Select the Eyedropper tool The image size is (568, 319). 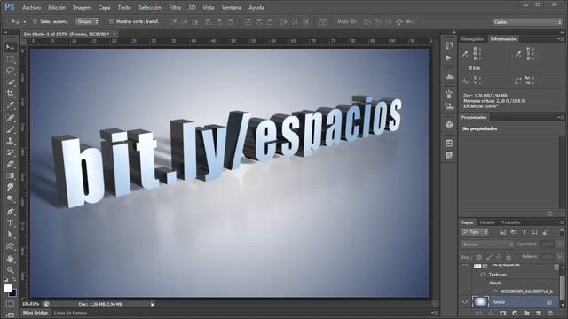10,105
